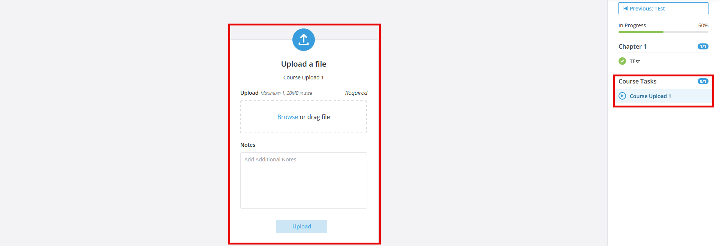Select the TEst lesson in Chapter 1
719x246 pixels.
(x=635, y=61)
